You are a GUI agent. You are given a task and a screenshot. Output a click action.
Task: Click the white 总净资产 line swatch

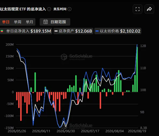(56, 31)
